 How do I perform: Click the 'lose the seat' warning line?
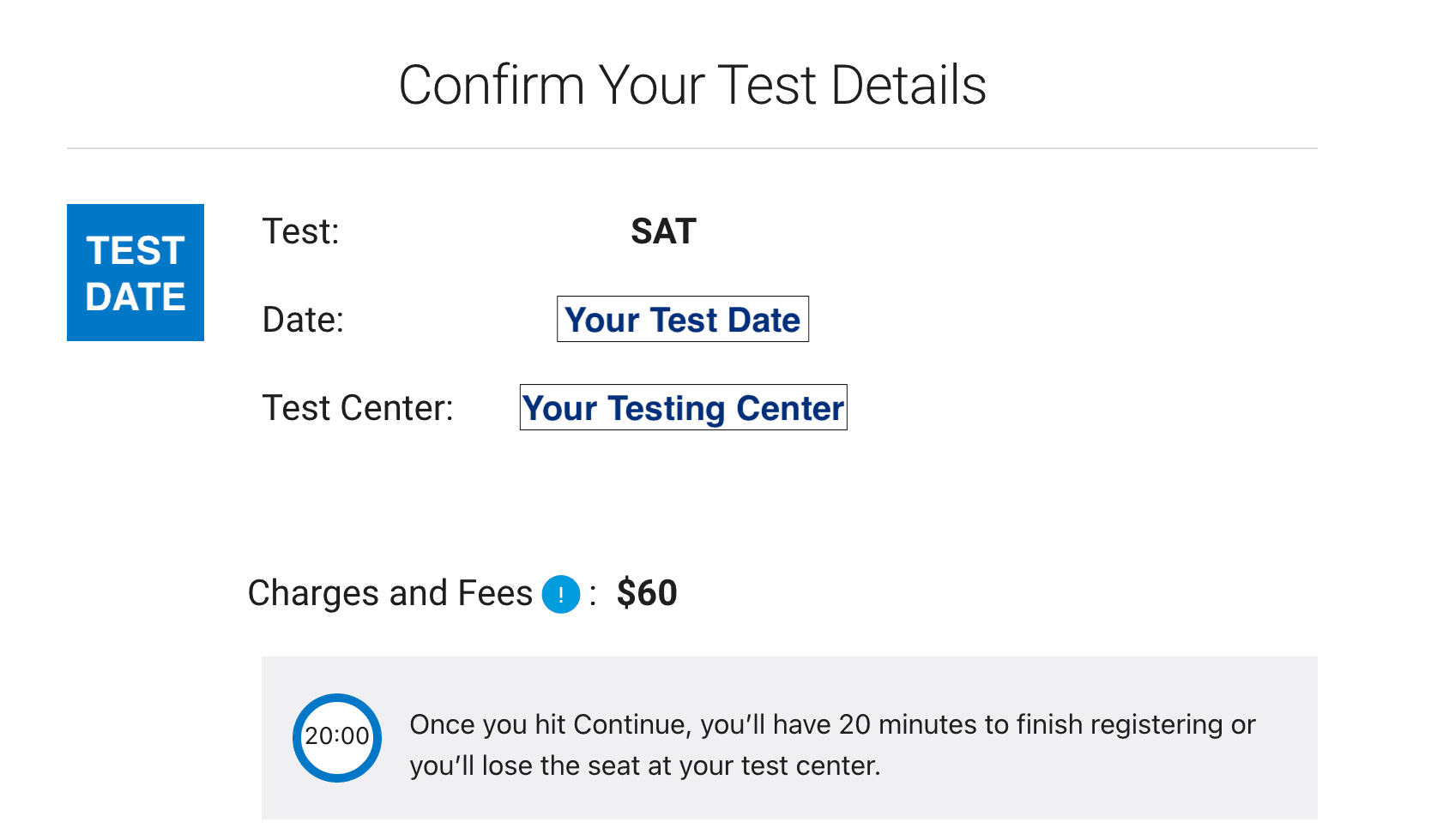[645, 765]
